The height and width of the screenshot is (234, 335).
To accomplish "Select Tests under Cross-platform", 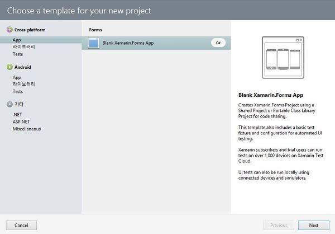I will (17, 54).
